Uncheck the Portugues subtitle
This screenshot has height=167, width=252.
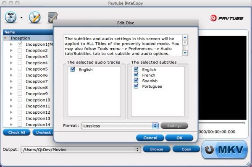pos(136,86)
